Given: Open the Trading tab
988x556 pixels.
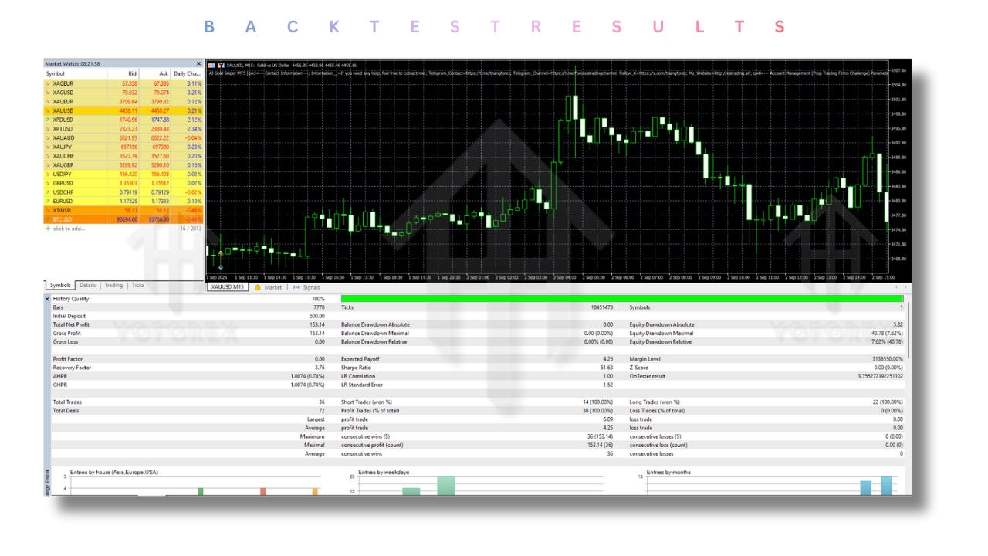Looking at the screenshot, I should pos(113,285).
